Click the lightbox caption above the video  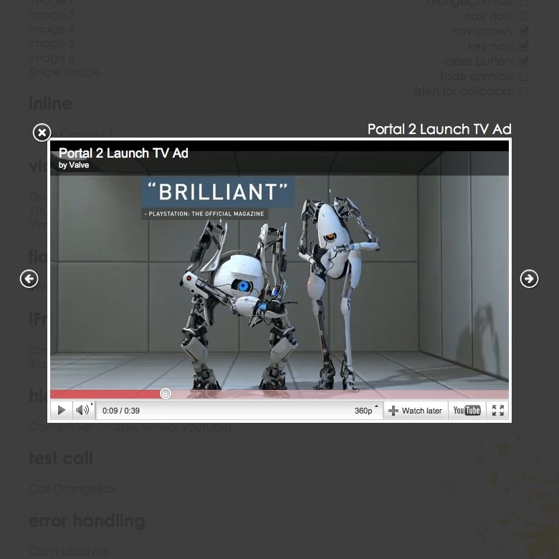click(439, 129)
